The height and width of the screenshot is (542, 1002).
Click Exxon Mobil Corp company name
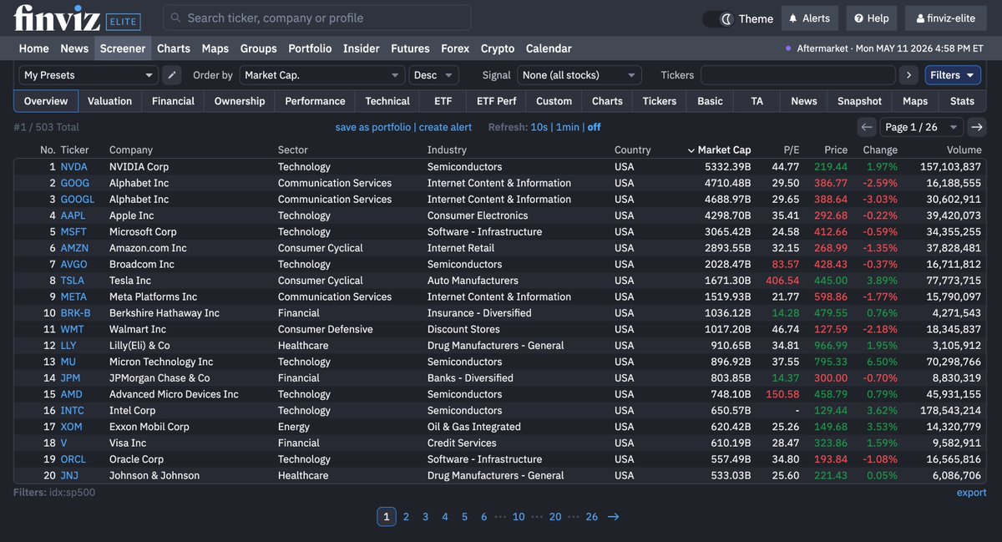[149, 427]
